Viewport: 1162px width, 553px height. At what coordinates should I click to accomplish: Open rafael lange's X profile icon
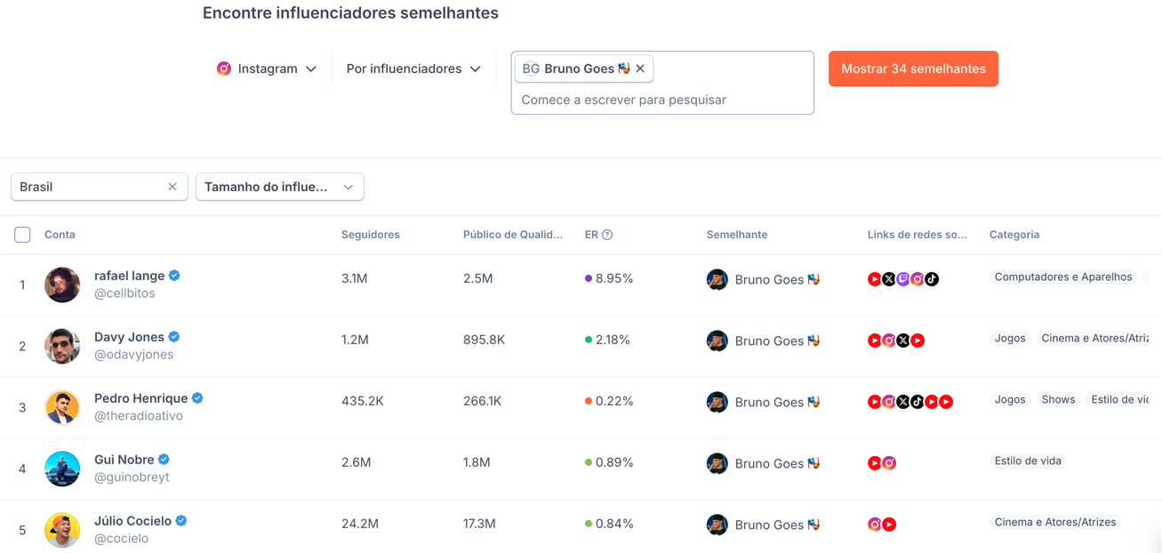pos(889,279)
